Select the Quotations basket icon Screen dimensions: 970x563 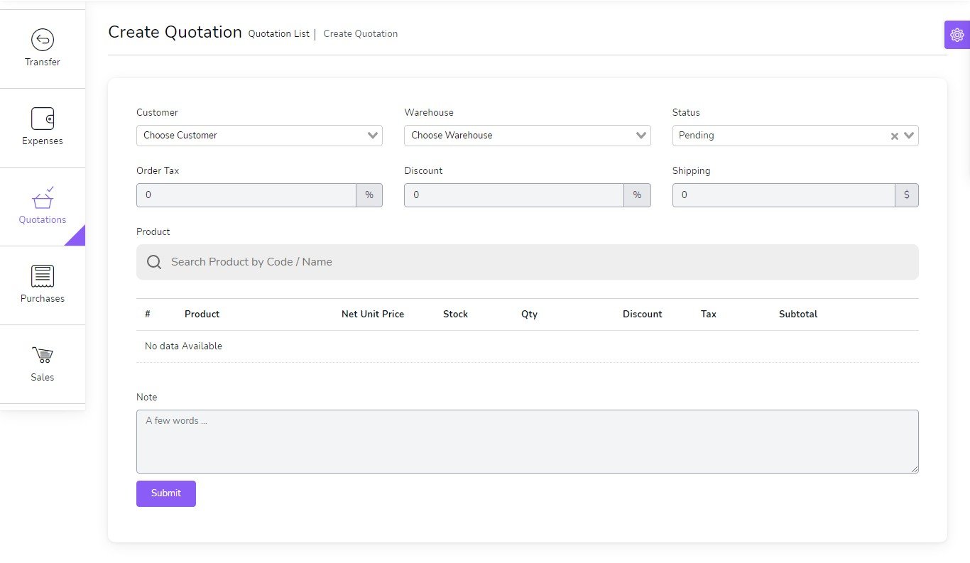(43, 198)
